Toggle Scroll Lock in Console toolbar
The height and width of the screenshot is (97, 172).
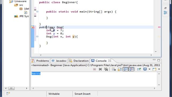(x=120, y=69)
